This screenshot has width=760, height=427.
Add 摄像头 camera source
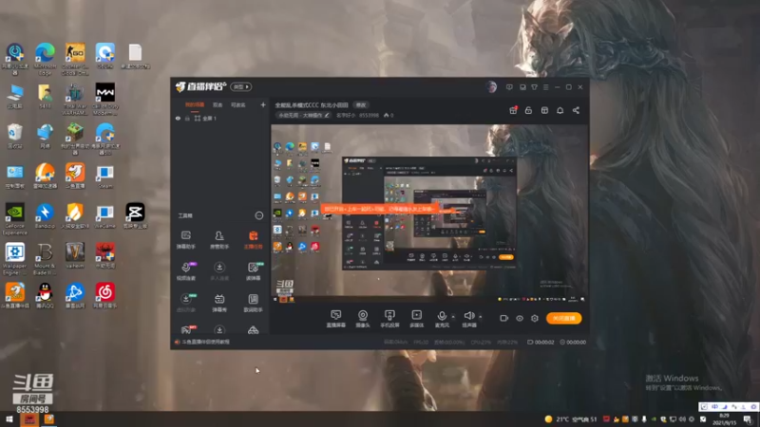tap(363, 319)
